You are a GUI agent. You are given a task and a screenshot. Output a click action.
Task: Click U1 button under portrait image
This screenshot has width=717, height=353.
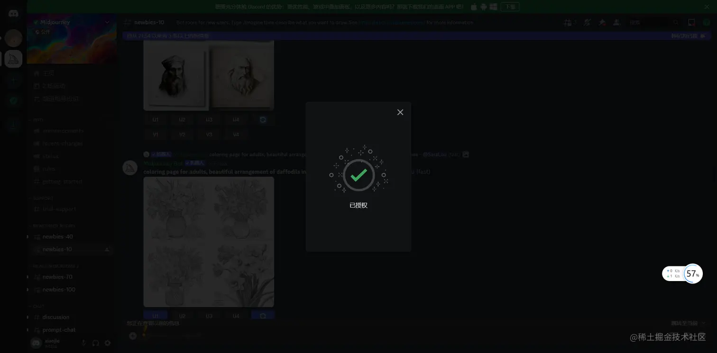click(x=156, y=120)
